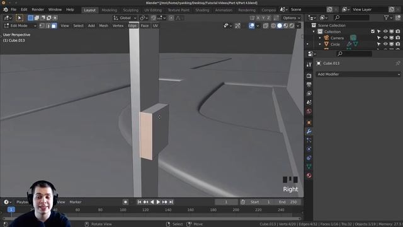Select solid viewport shading
Image resolution: width=403 pixels, height=227 pixels.
pyautogui.click(x=280, y=26)
